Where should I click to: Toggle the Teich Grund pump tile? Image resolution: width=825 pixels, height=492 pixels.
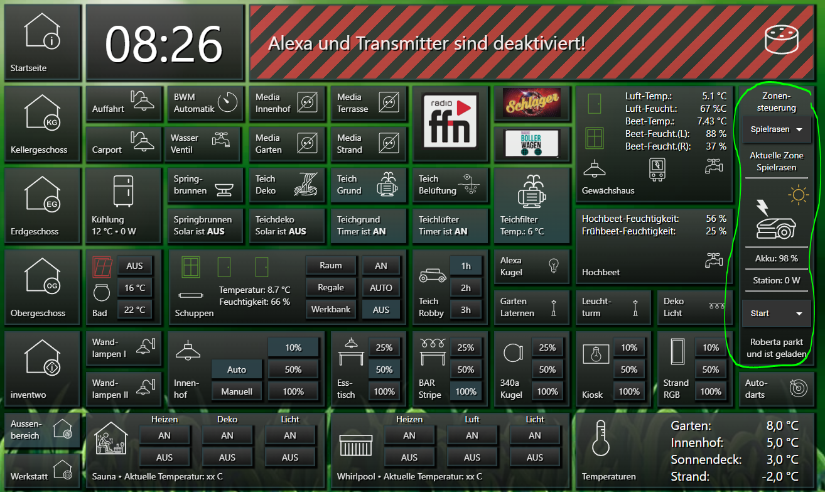[369, 185]
